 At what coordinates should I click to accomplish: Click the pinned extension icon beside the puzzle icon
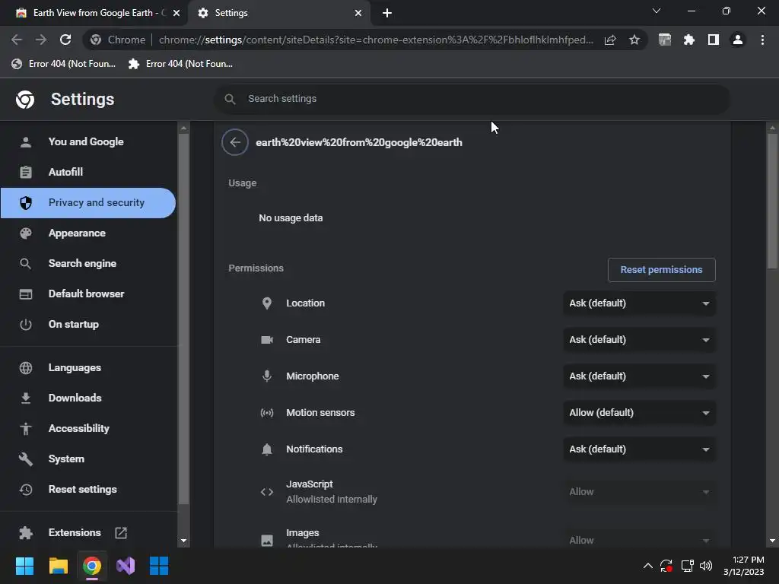tap(664, 40)
